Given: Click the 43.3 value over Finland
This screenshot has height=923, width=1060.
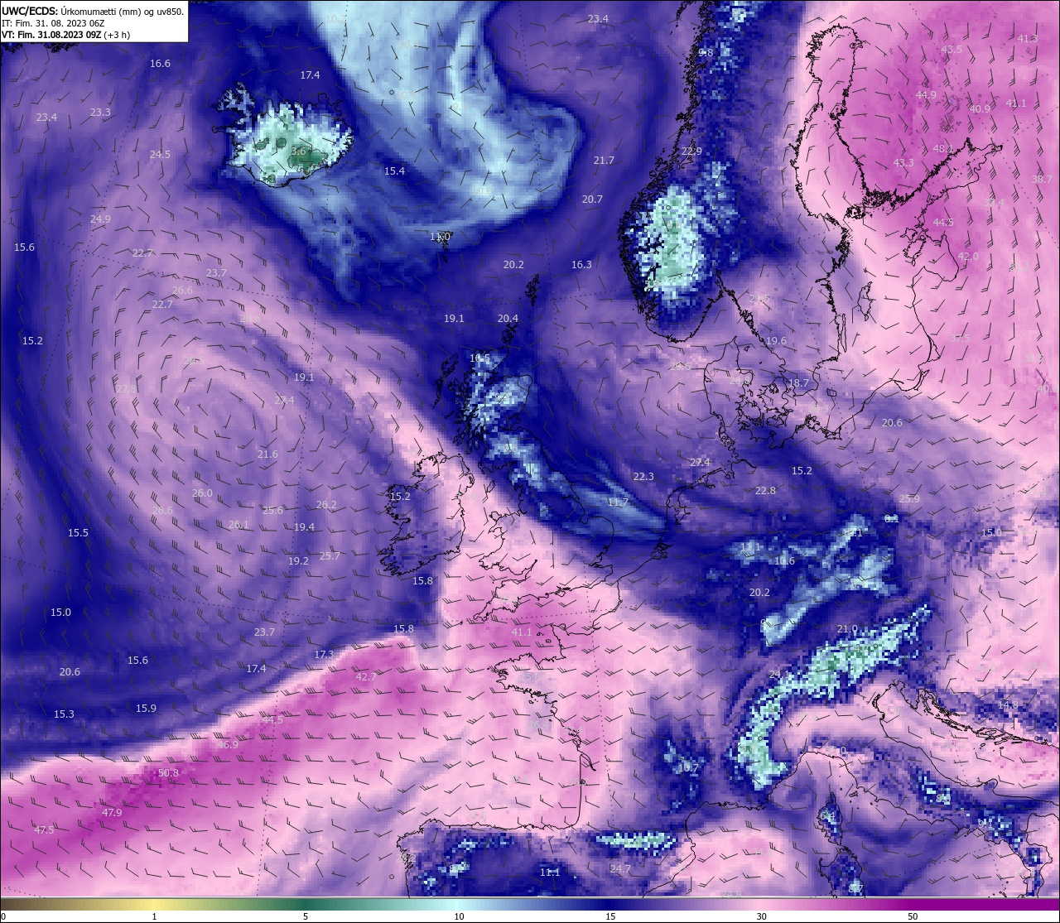Looking at the screenshot, I should click(903, 163).
